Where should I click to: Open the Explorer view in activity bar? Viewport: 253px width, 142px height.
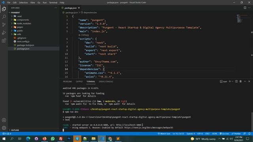pos(4,9)
